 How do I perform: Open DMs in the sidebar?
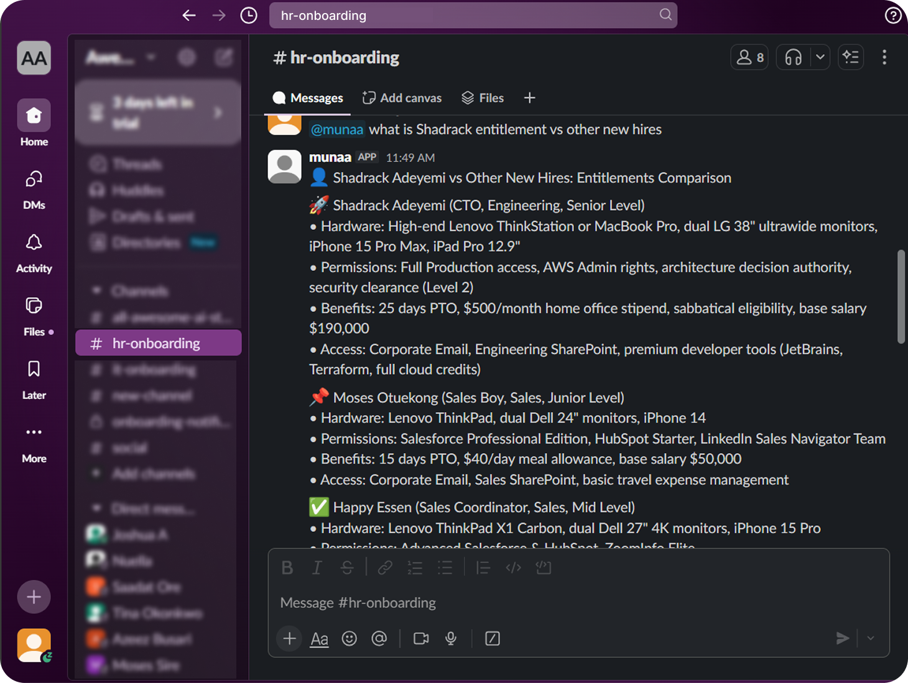pos(34,189)
